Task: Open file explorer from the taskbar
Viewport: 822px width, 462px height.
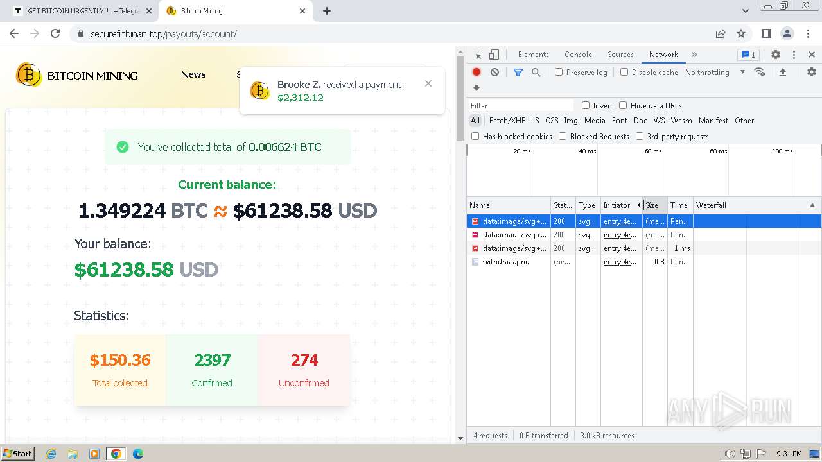Action: coord(73,454)
